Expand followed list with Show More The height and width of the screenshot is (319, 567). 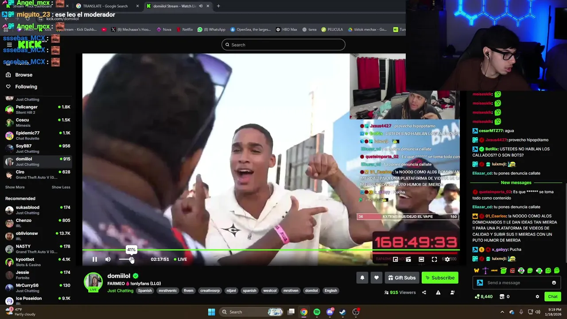pos(15,187)
